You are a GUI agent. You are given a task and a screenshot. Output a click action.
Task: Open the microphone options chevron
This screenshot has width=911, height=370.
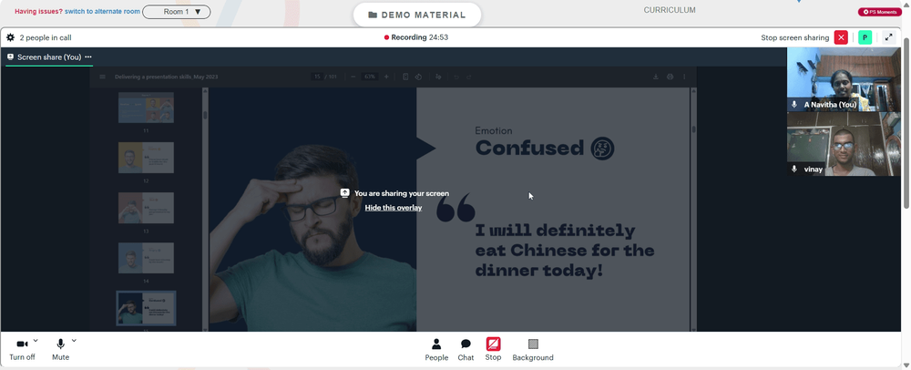point(74,341)
